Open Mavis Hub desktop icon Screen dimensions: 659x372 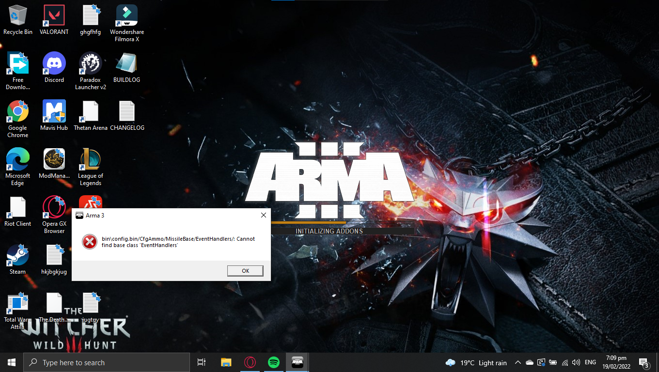54,112
